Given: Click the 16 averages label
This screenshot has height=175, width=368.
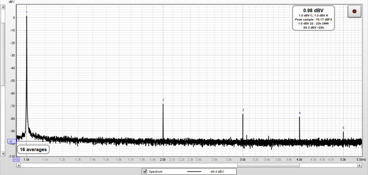Looking at the screenshot, I should coord(34,149).
